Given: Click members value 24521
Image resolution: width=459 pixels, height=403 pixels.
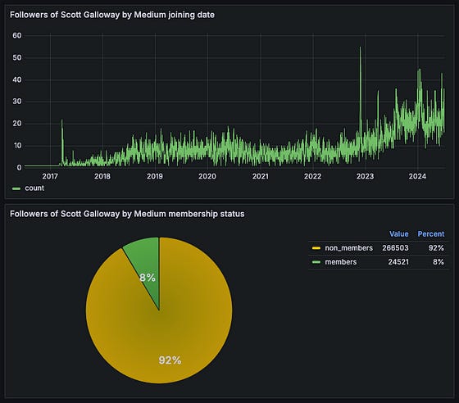Looking at the screenshot, I should pos(398,262).
